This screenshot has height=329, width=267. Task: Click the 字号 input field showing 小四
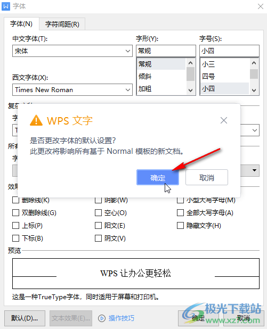[x=229, y=51]
